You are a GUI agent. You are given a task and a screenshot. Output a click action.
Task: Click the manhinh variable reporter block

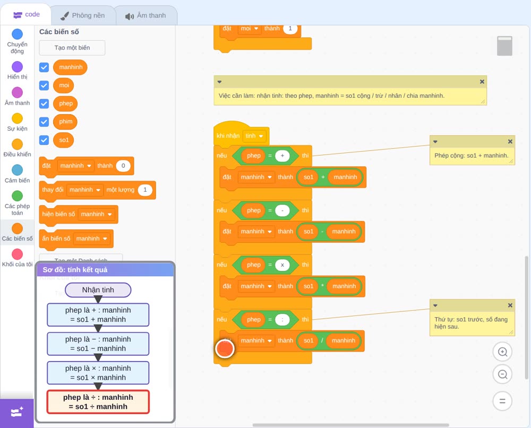click(x=70, y=67)
